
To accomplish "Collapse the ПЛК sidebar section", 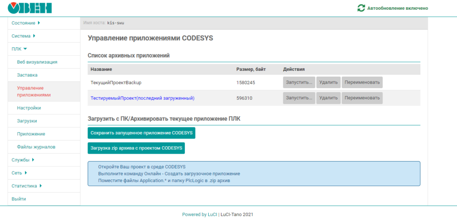I will pyautogui.click(x=19, y=49).
